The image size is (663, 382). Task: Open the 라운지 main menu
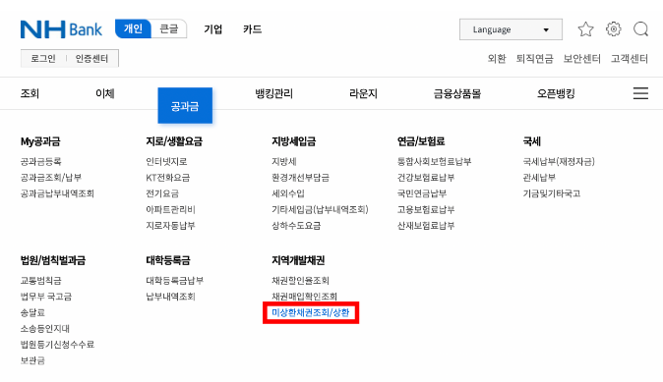click(x=363, y=93)
